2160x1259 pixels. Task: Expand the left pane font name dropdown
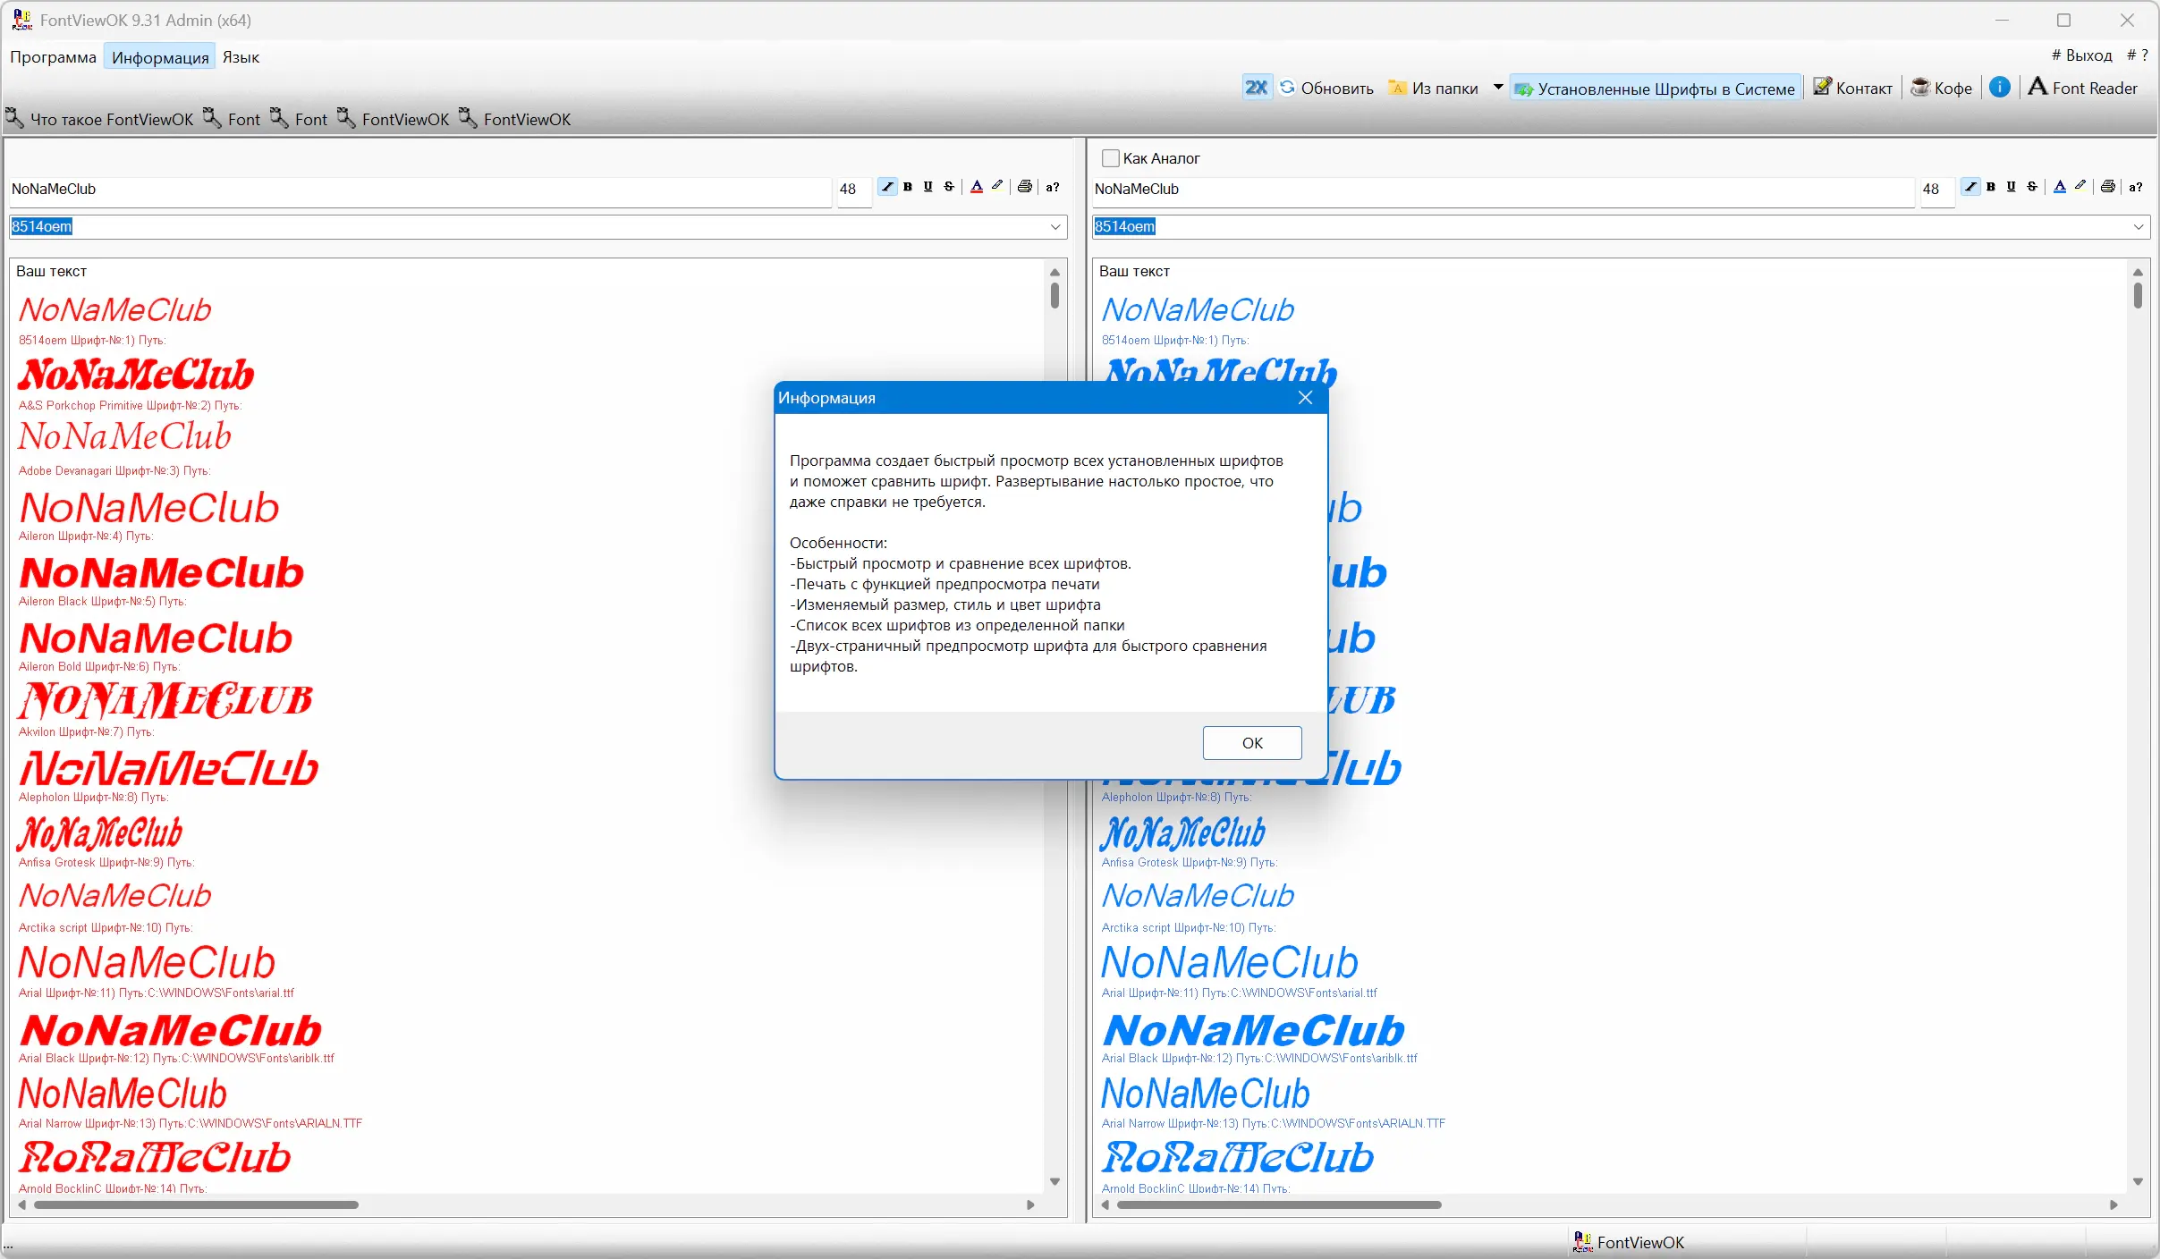pyautogui.click(x=1055, y=227)
